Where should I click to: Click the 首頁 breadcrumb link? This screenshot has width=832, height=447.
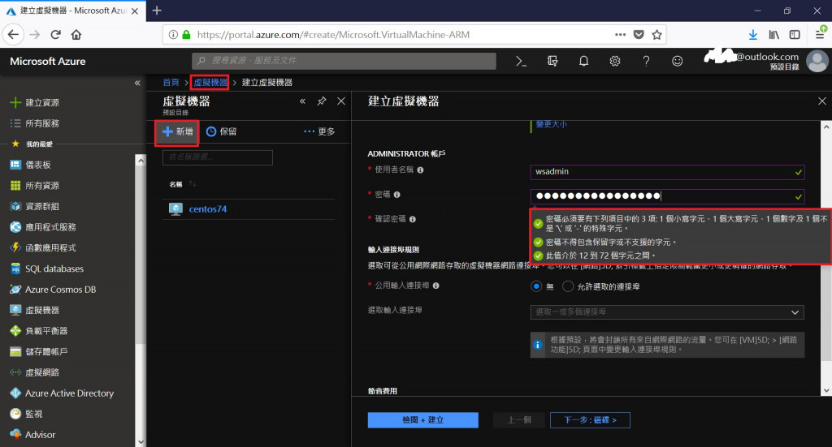point(171,83)
